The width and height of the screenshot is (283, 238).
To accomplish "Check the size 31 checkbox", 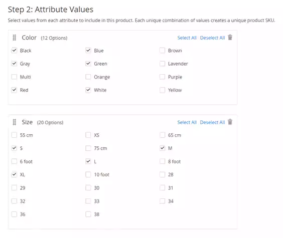I will coord(162,188).
